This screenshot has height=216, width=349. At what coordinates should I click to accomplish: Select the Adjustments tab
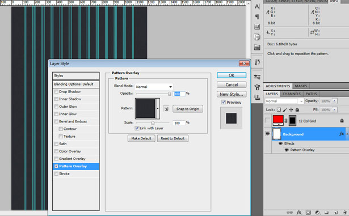(x=277, y=86)
